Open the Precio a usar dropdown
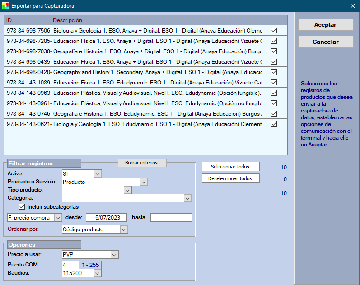Image resolution: width=360 pixels, height=285 pixels. point(114,255)
